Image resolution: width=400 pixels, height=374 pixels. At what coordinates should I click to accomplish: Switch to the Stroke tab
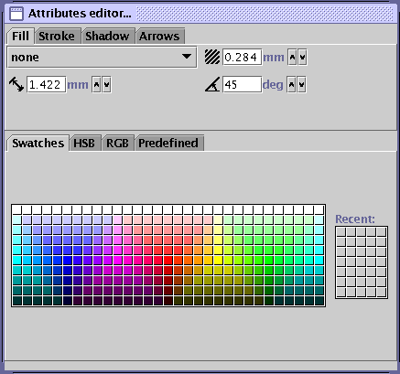[57, 37]
